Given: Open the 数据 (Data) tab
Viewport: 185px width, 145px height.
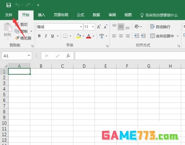Looking at the screenshot, I should (96, 15).
